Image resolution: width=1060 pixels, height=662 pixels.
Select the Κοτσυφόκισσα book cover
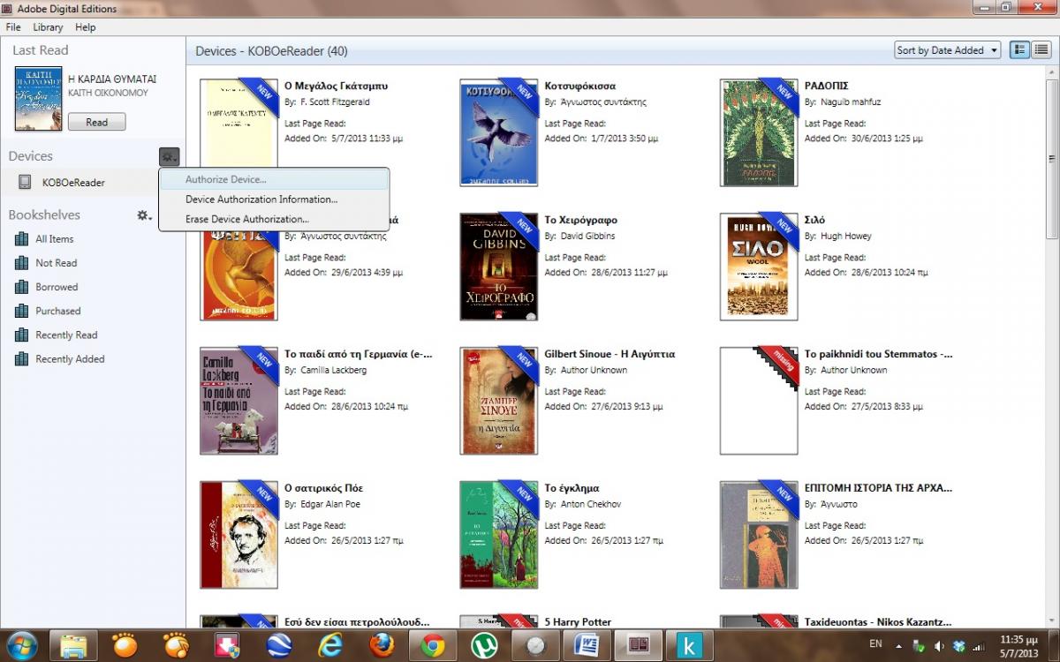click(498, 132)
